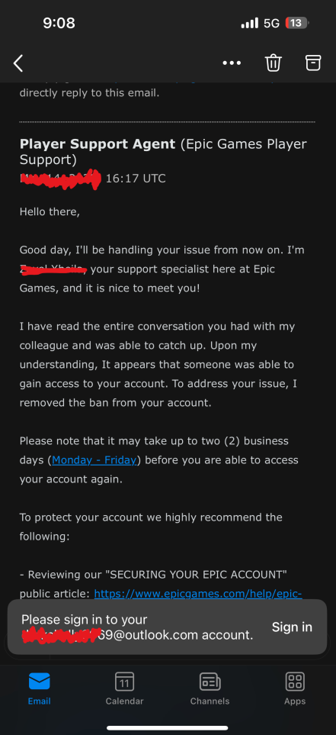Viewport: 336px width, 735px height.
Task: Open the Apps grid icon
Action: pos(295,681)
